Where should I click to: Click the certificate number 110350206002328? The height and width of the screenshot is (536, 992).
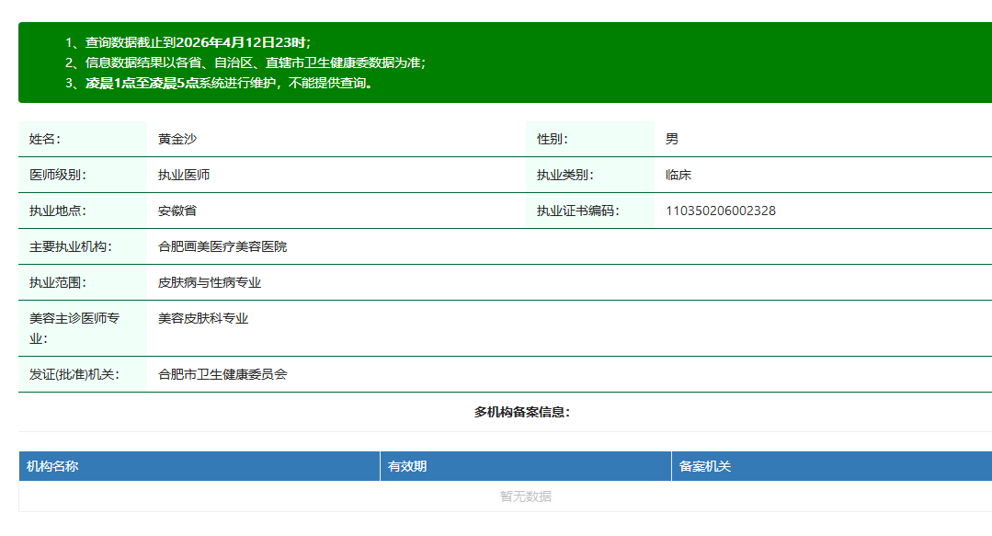pos(720,211)
